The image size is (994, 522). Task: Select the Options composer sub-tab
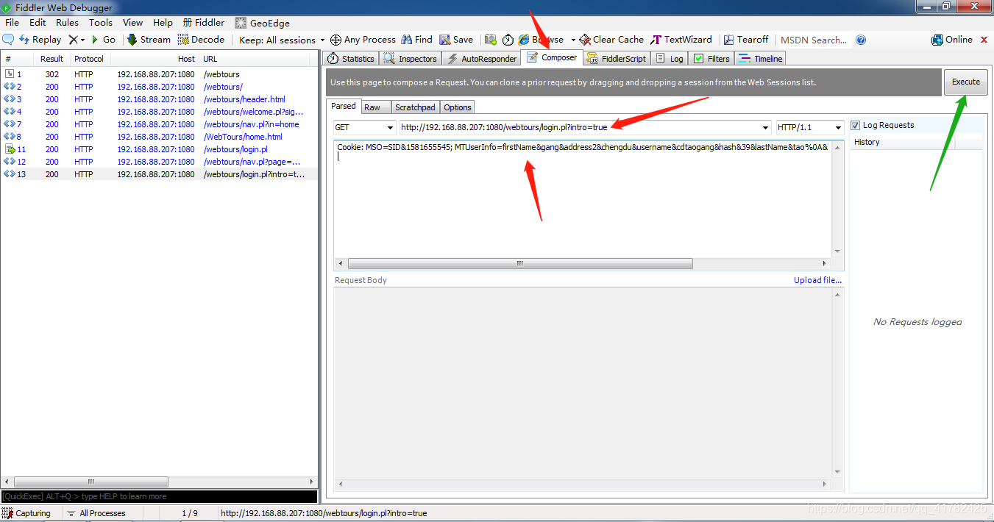pos(457,107)
